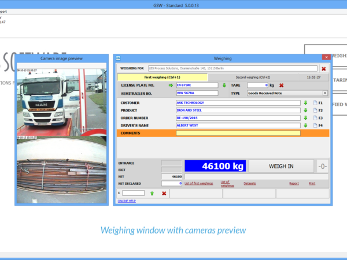The width and height of the screenshot is (347, 260).
Task: Click the 15:55:27 time display
Action: (x=313, y=77)
